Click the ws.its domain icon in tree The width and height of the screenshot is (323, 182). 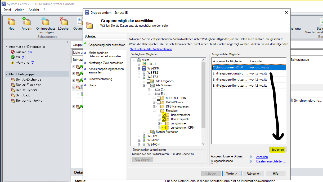point(139,60)
